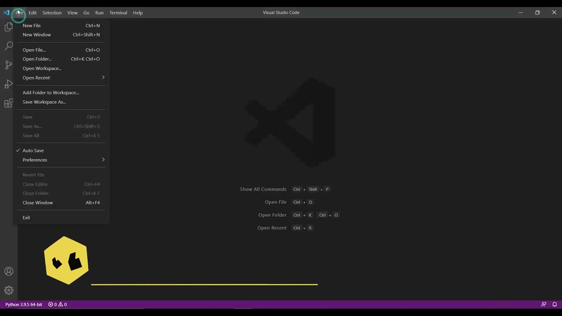Click the Open File watermark hint

[276, 202]
